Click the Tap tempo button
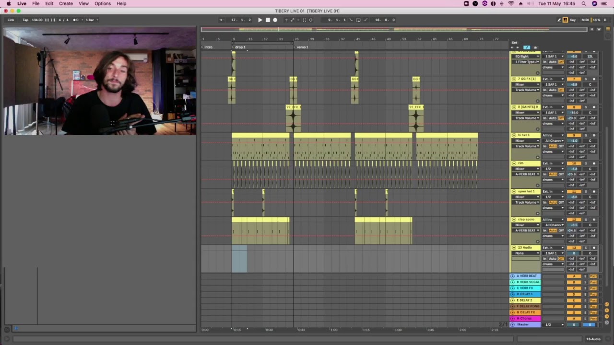 [x=25, y=20]
